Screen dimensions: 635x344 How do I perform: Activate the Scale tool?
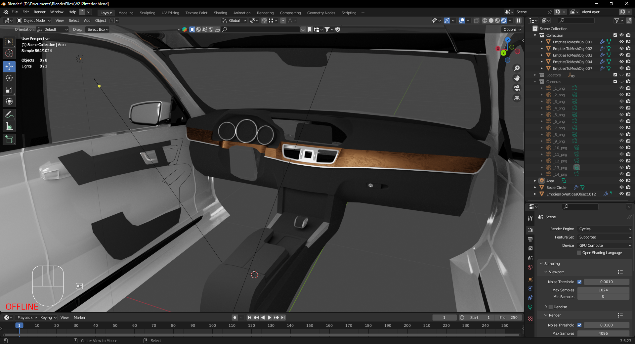coord(9,90)
